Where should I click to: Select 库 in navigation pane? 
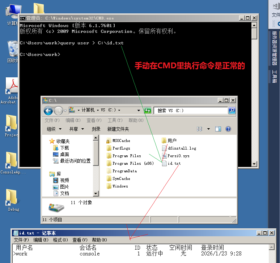[55, 174]
